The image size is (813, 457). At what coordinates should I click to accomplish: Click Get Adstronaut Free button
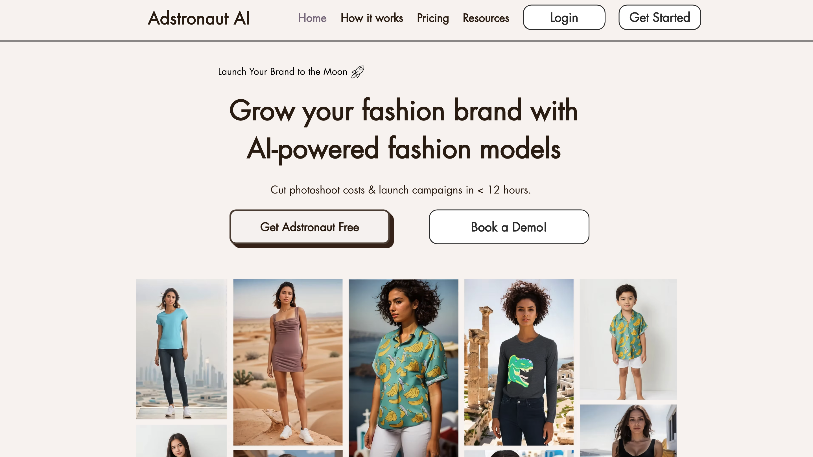[x=310, y=227]
